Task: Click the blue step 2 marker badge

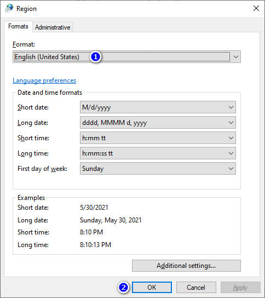Action: tap(124, 287)
